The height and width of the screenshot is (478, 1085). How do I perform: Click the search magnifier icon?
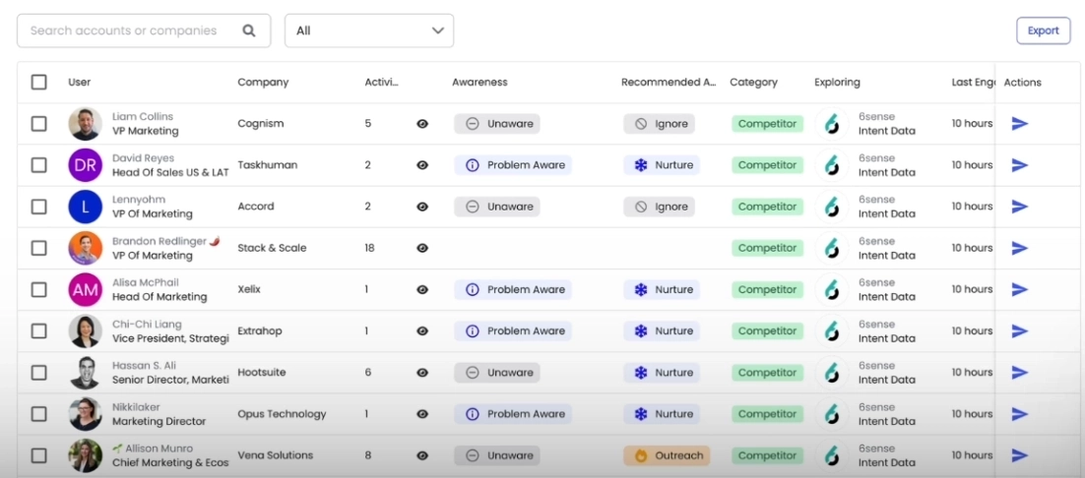click(249, 31)
